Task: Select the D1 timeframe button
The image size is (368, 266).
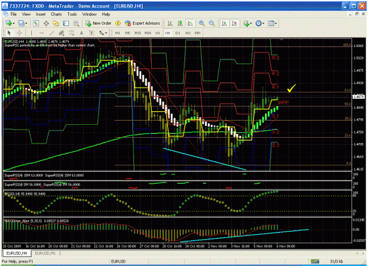Action: (178, 33)
